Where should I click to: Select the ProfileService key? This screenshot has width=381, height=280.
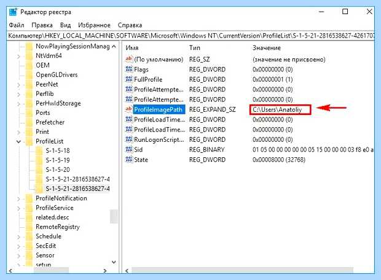click(x=55, y=208)
